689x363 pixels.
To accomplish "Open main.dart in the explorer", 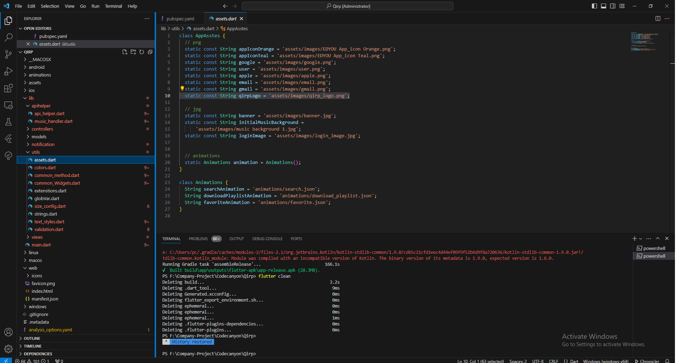I will (x=41, y=245).
